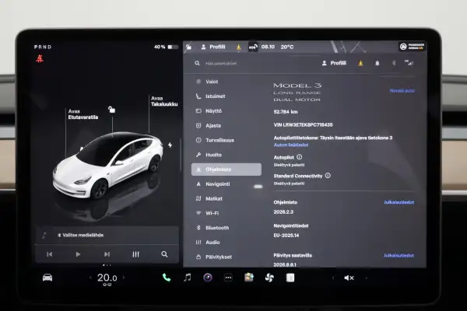467x311 pixels.
Task: Search media with magnifier icon
Action: tap(164, 254)
